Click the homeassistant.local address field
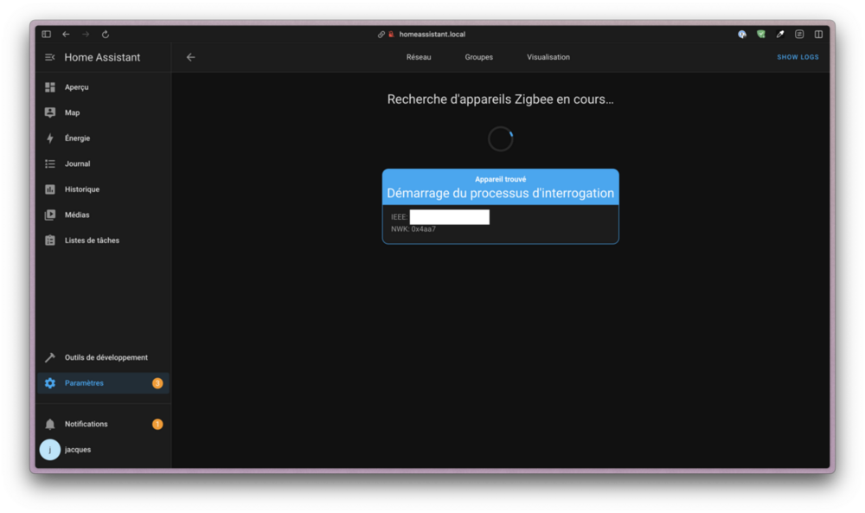Viewport: 865px width, 513px height. [432, 35]
